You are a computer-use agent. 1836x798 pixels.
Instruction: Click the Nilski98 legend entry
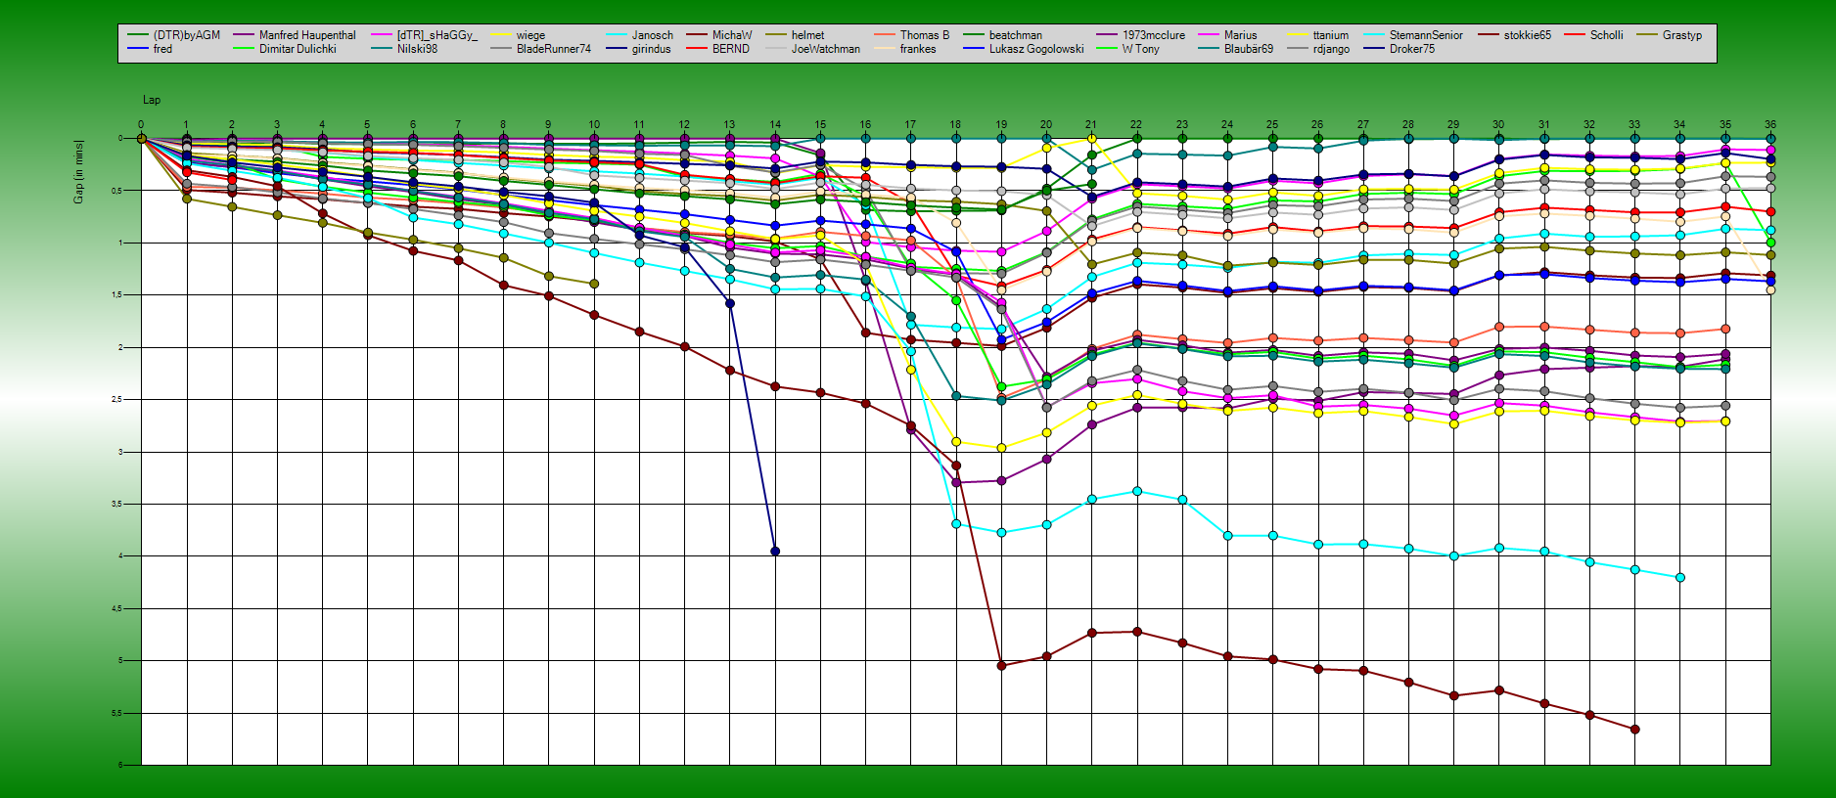coord(417,49)
